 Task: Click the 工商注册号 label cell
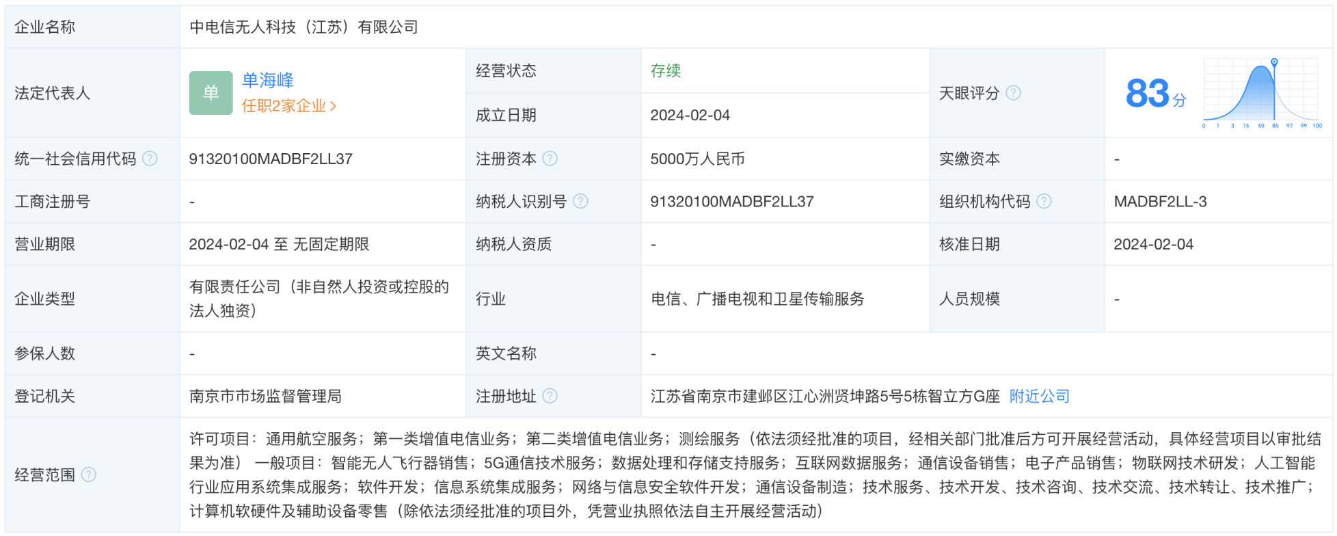[x=92, y=201]
